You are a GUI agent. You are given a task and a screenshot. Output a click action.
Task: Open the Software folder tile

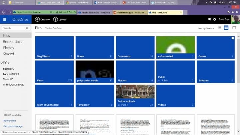pyautogui.click(x=216, y=72)
